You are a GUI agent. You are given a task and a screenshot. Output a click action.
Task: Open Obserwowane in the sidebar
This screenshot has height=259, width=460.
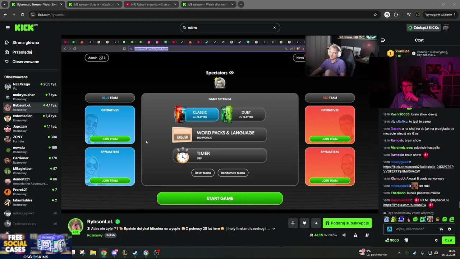pyautogui.click(x=26, y=62)
